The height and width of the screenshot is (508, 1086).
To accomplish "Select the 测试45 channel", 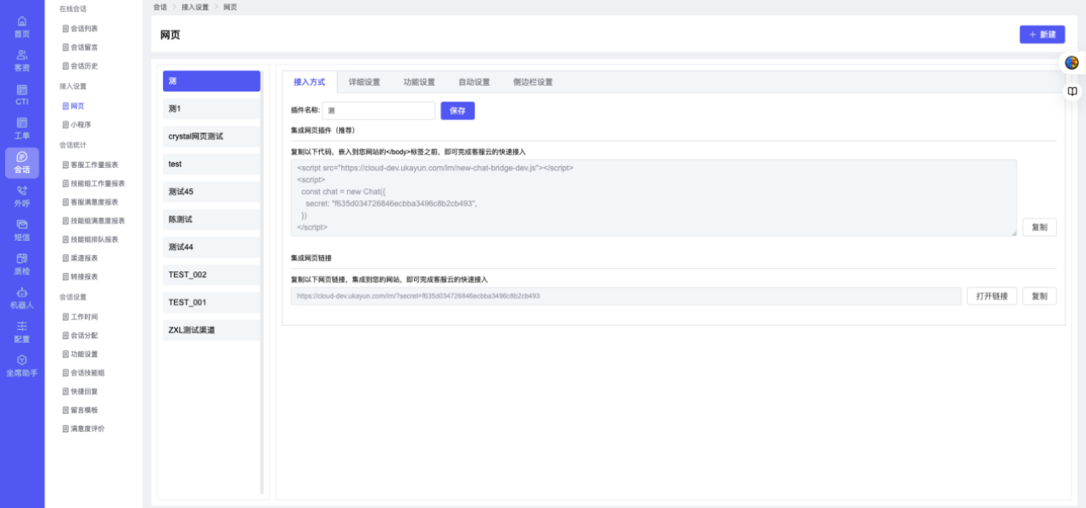I will (x=211, y=192).
